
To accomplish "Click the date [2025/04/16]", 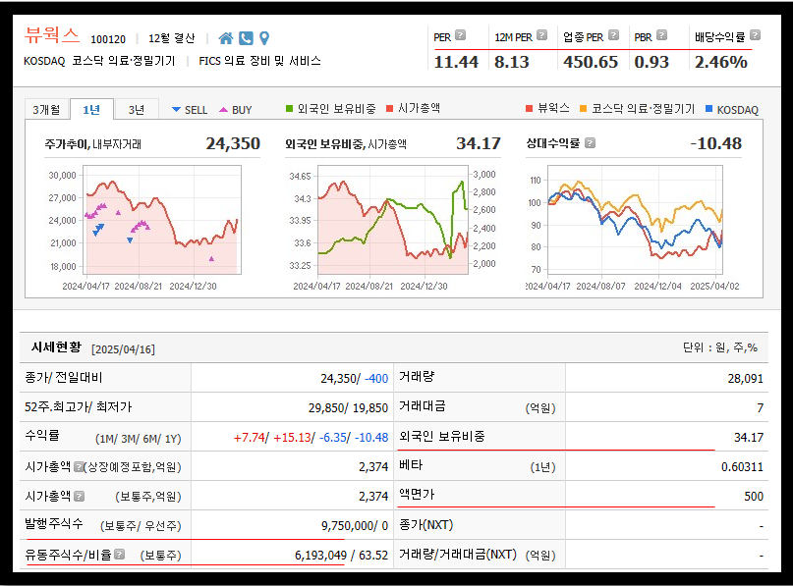I will click(123, 349).
